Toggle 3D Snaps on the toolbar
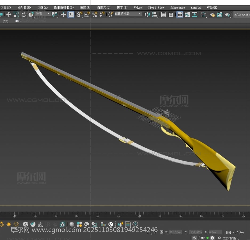 tap(79, 15)
